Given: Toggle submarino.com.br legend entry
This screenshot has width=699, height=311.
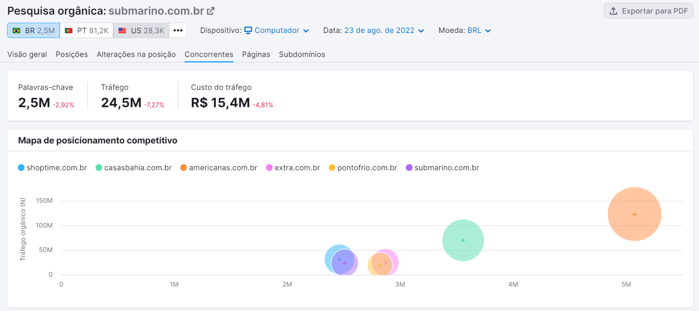Looking at the screenshot, I should pos(443,168).
